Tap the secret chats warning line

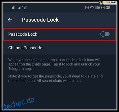45,81
